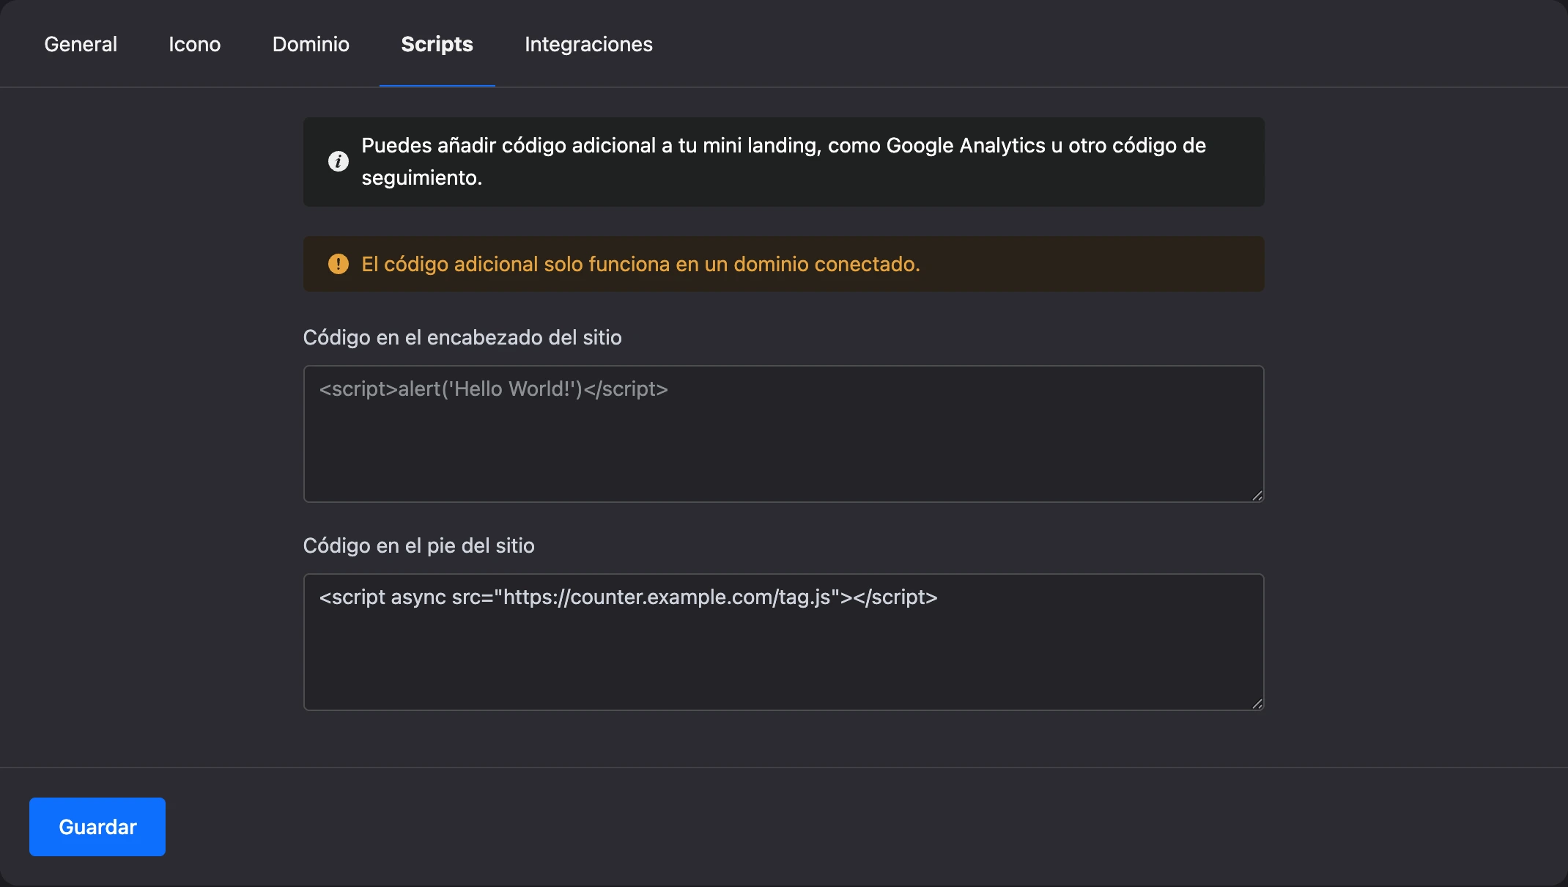Click the header code textarea resize handle
The width and height of the screenshot is (1568, 887).
click(x=1257, y=496)
